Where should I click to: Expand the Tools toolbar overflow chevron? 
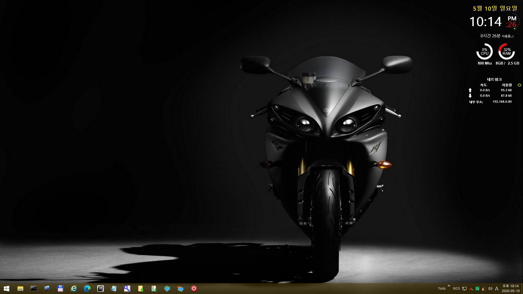point(449,286)
